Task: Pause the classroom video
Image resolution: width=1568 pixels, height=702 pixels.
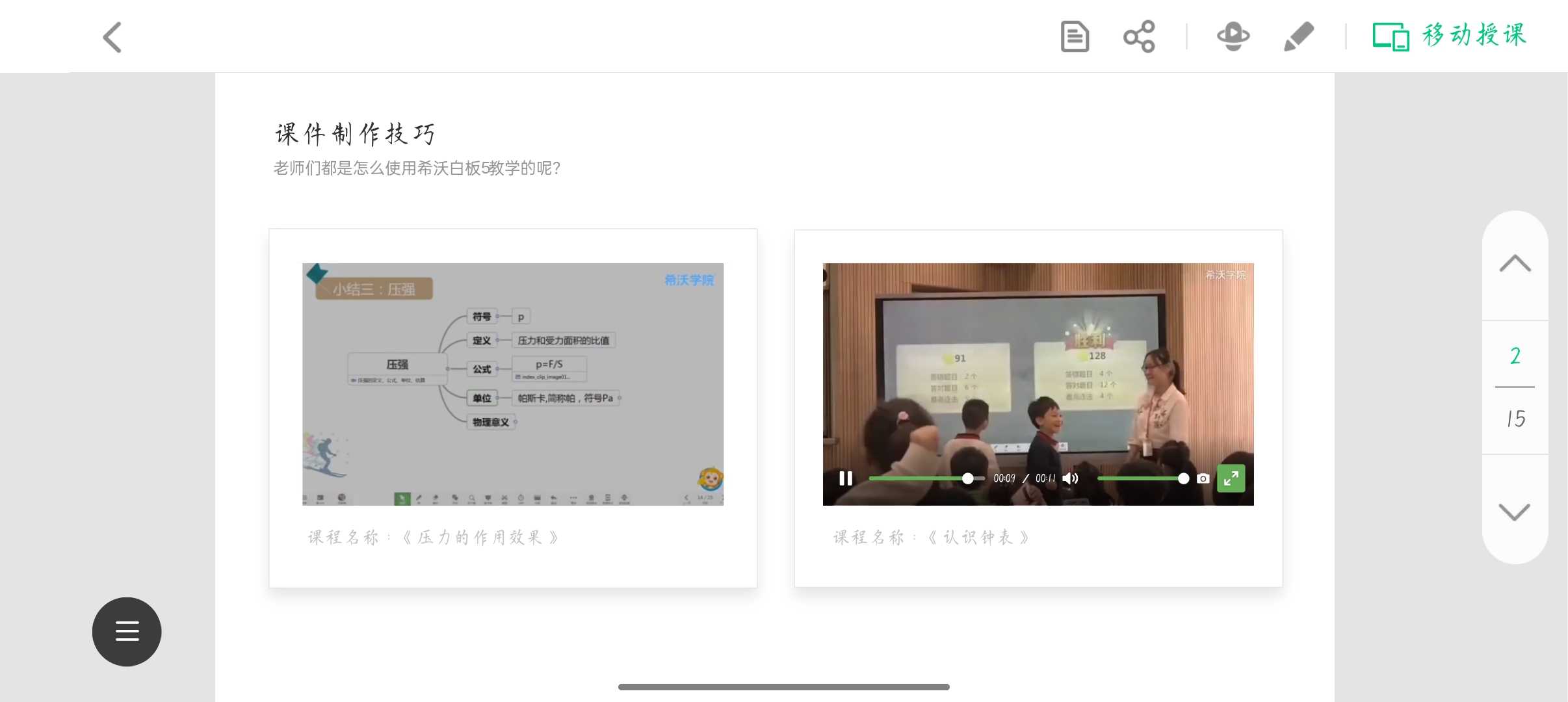Action: [846, 478]
